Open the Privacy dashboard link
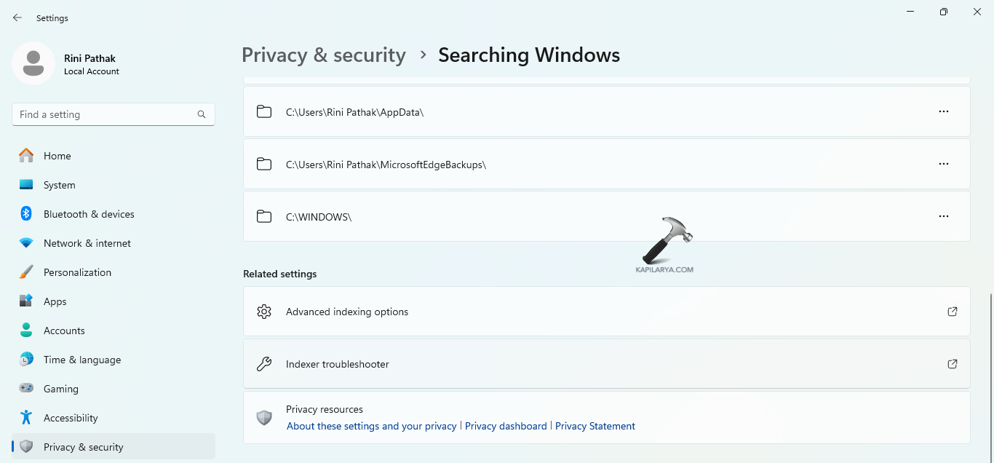This screenshot has width=994, height=463. click(x=506, y=426)
